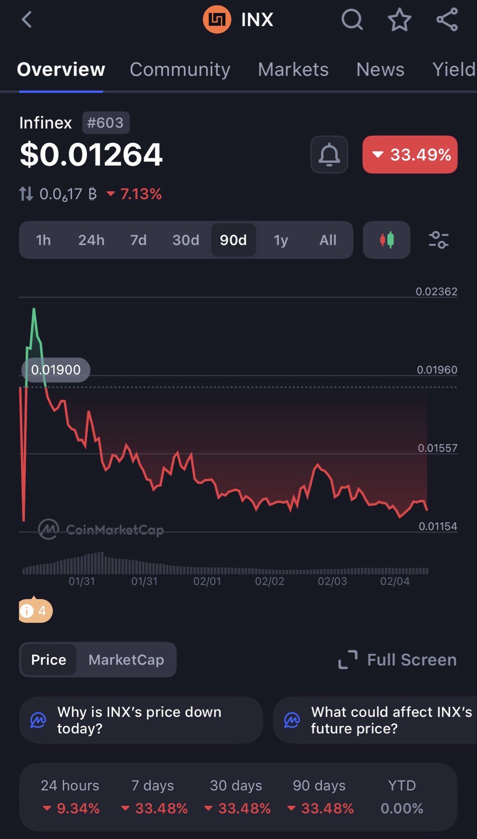Tap the back arrow icon
Screen dimensions: 477x839
27,20
